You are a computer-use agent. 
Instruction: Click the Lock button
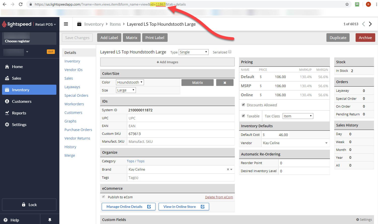pos(29,205)
